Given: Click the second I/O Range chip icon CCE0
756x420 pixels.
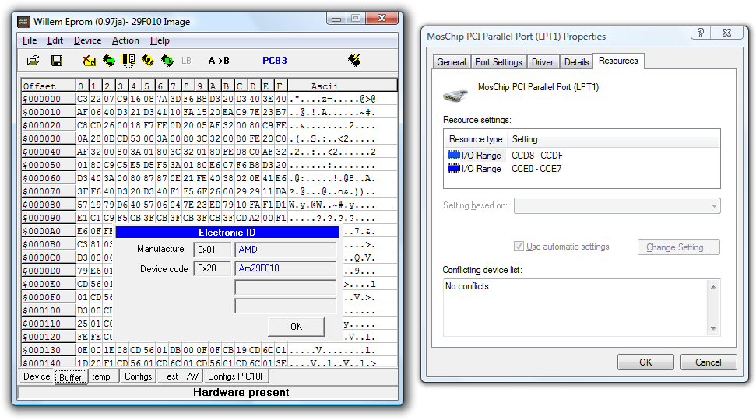Looking at the screenshot, I should [x=454, y=169].
